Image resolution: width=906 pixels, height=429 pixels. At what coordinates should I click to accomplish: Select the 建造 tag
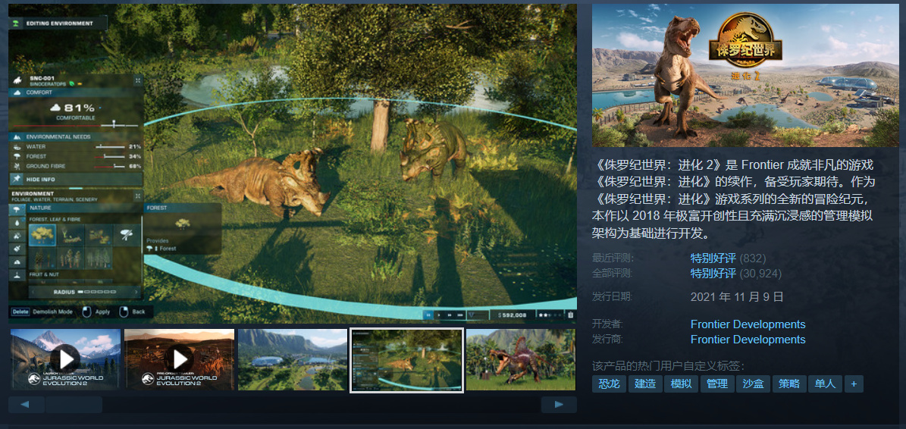coord(645,384)
